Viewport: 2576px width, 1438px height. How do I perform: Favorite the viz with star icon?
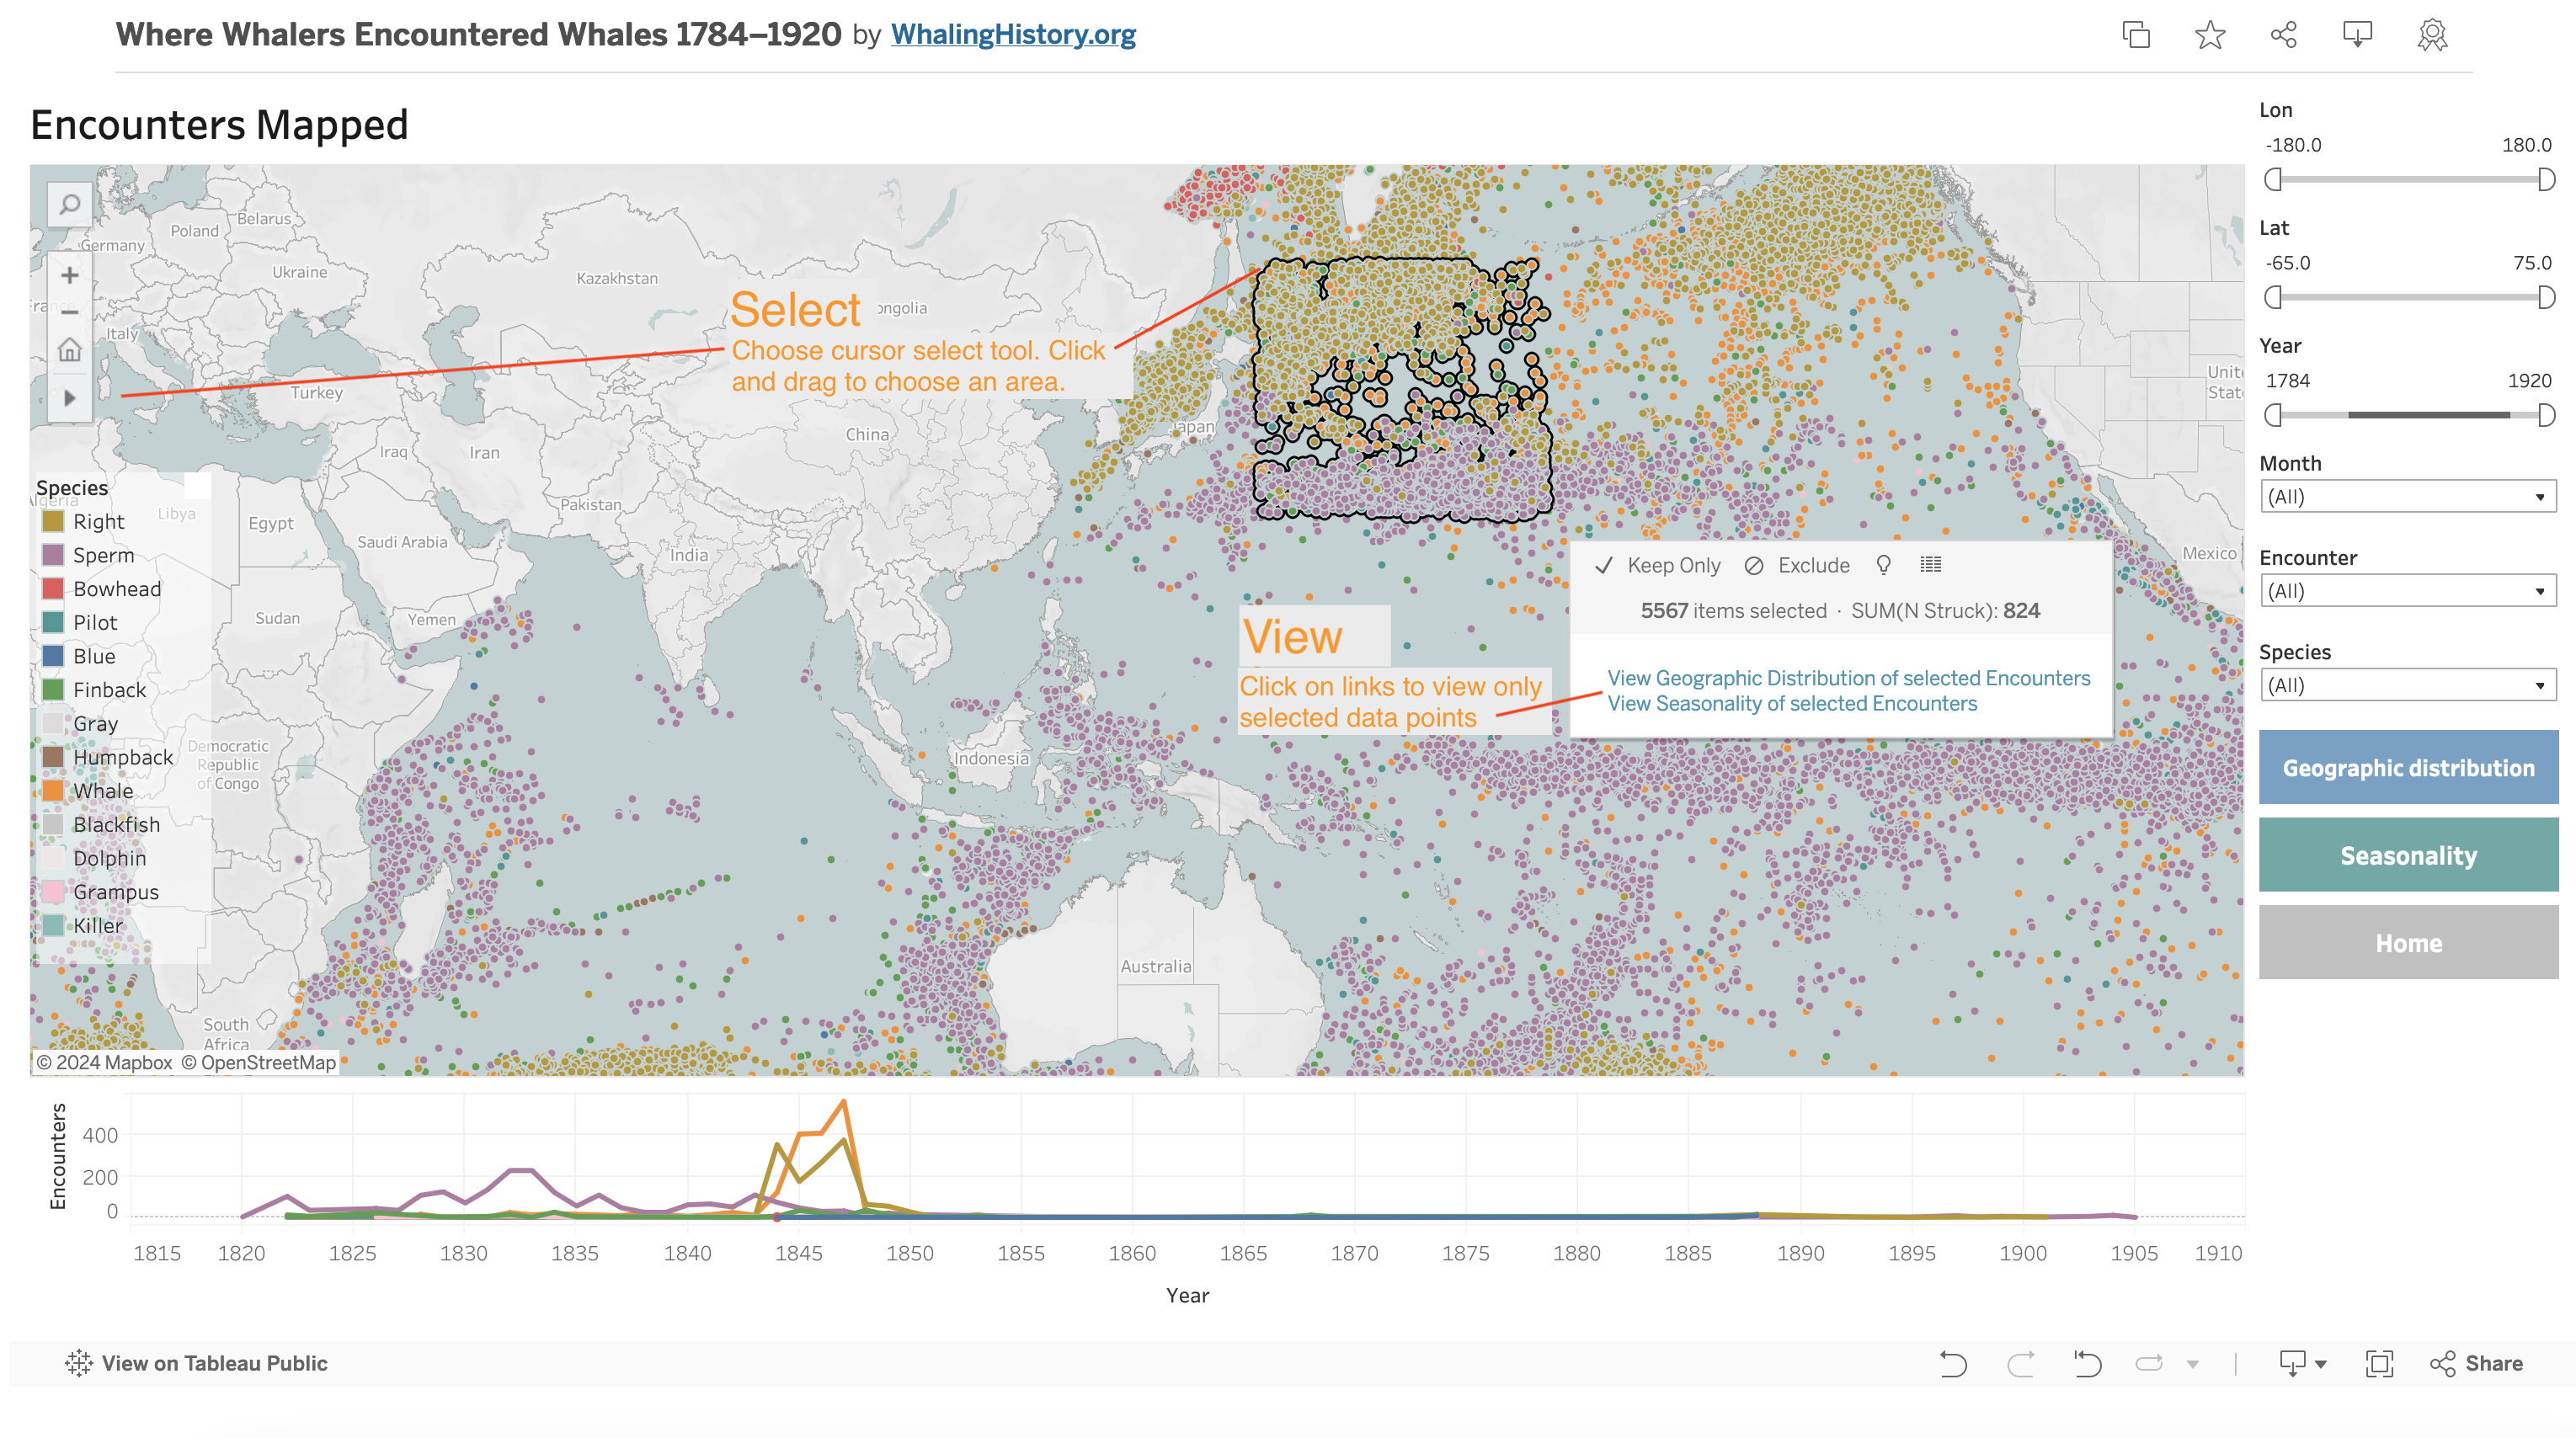tap(2210, 35)
